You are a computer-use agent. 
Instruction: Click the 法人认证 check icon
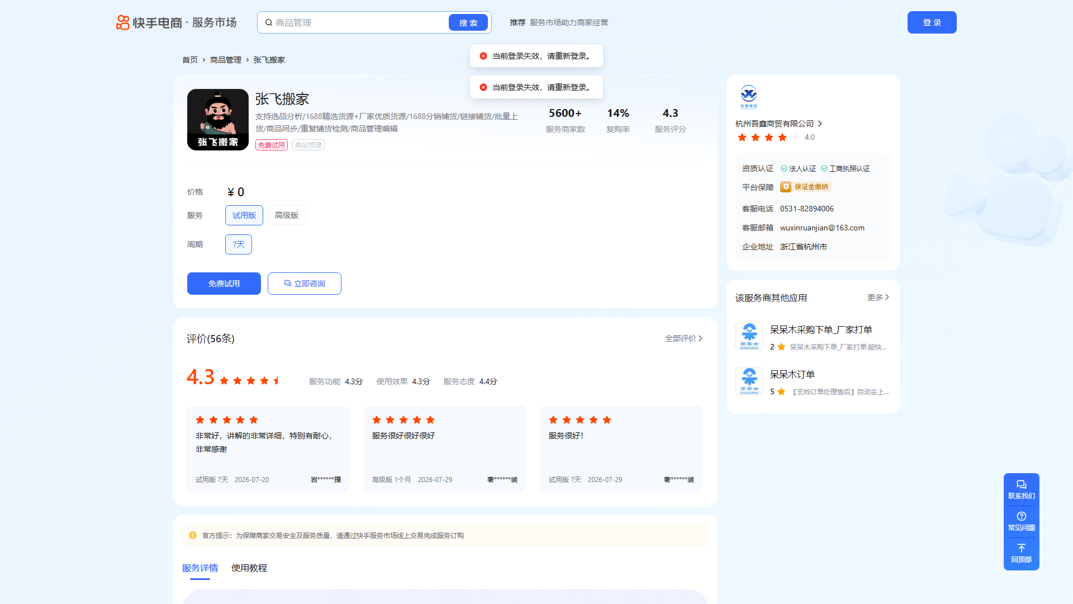(x=784, y=168)
